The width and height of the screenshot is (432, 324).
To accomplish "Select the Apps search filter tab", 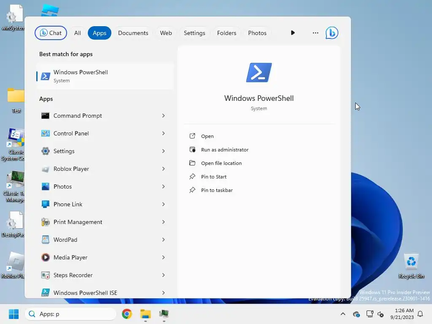I will [x=100, y=33].
